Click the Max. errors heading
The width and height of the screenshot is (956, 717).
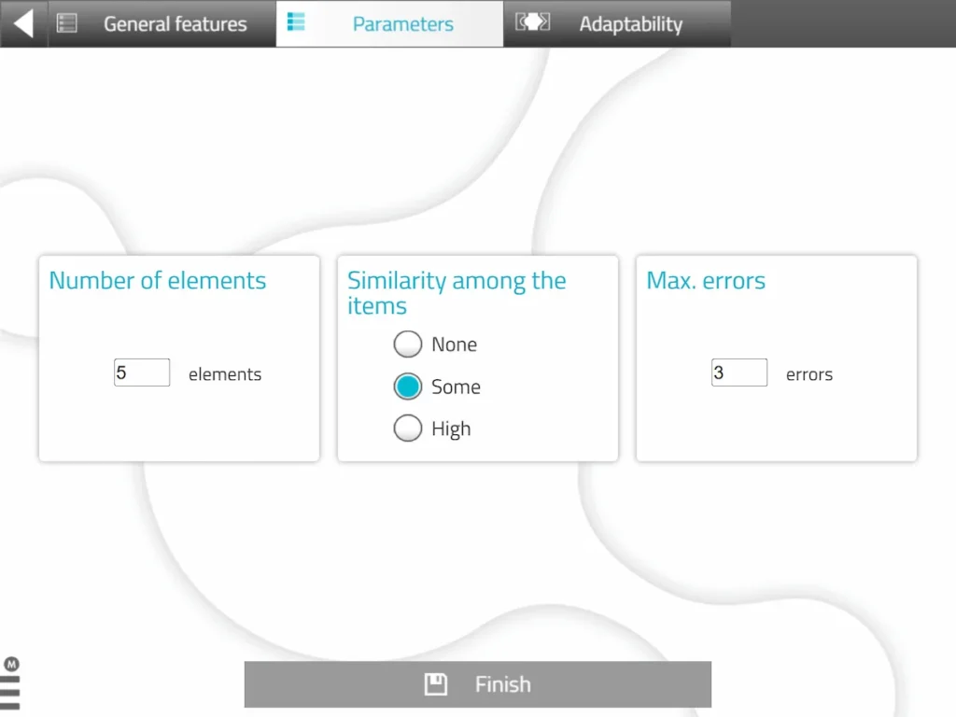tap(706, 280)
